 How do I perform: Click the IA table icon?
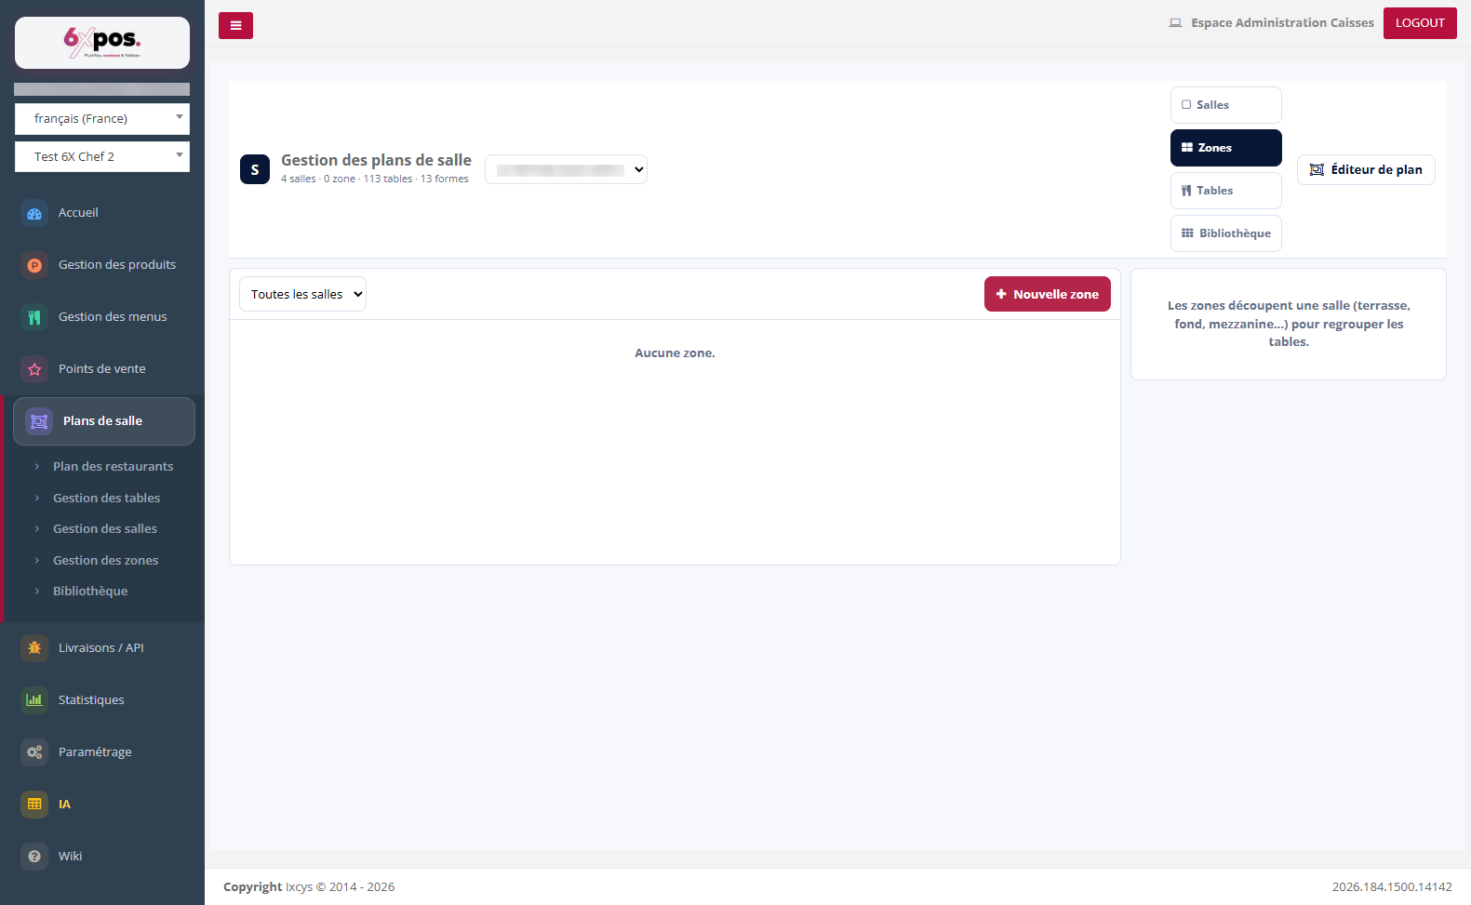point(34,805)
